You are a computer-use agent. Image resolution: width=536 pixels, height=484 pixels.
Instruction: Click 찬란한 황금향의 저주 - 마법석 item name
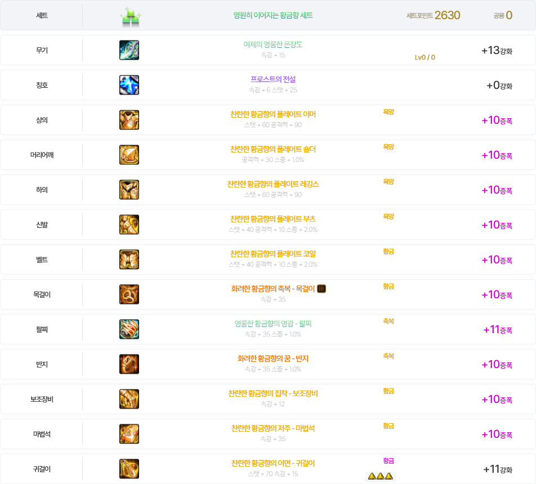(273, 428)
